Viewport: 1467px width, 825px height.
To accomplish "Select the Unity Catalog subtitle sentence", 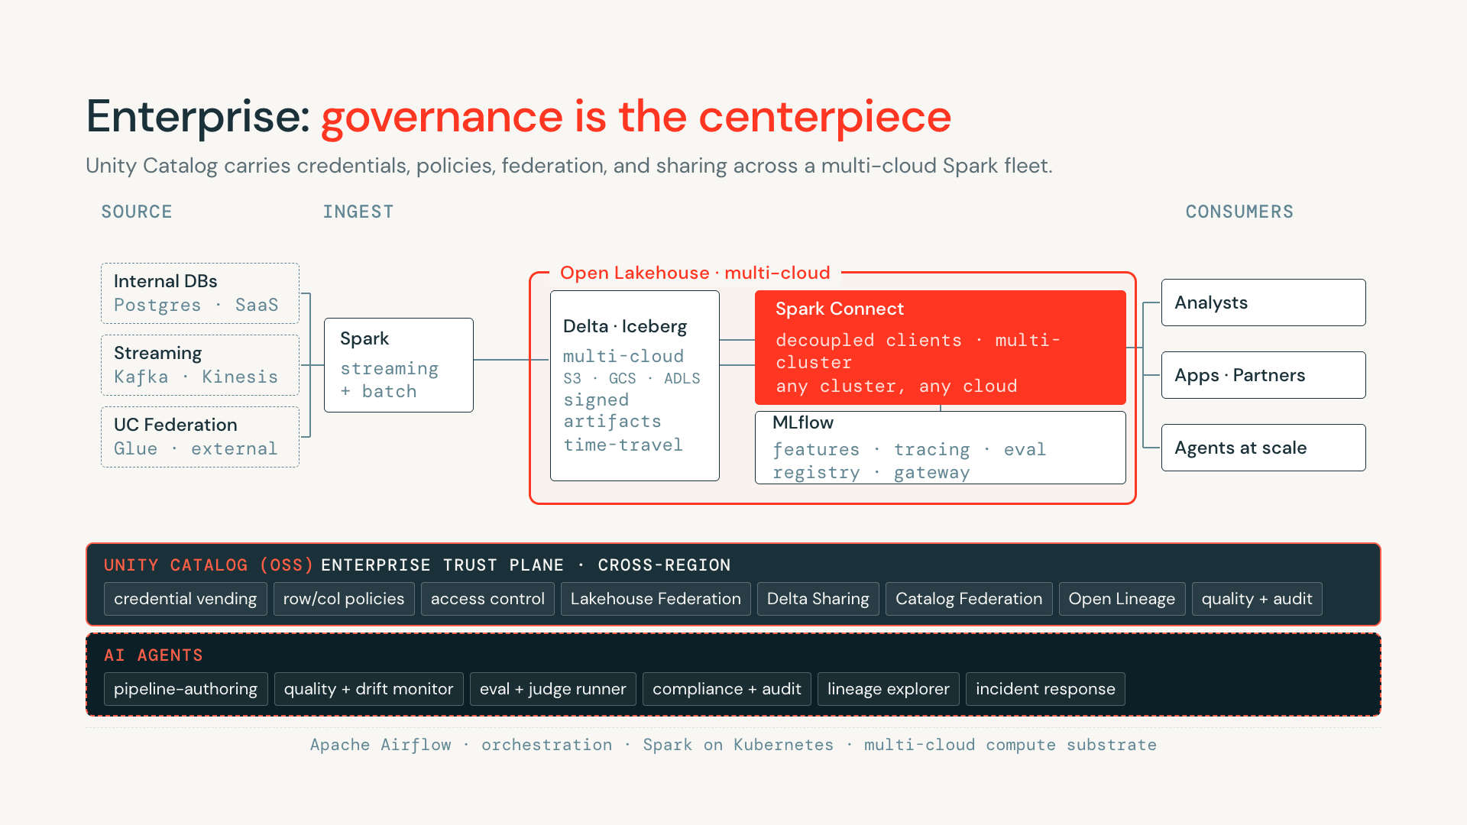I will [x=569, y=166].
